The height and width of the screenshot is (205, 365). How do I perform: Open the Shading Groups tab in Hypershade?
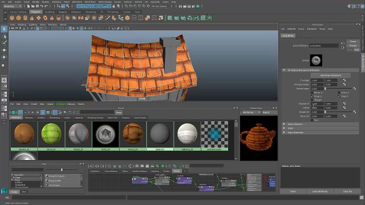click(95, 118)
